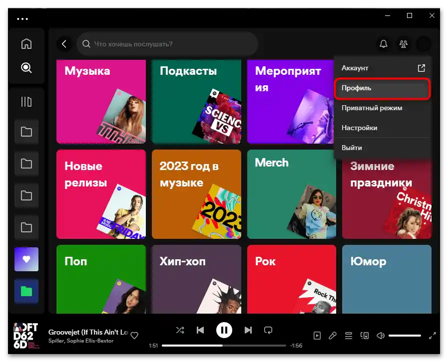Like the current Groovejet track
Screen dimensions: 448x362
134,336
